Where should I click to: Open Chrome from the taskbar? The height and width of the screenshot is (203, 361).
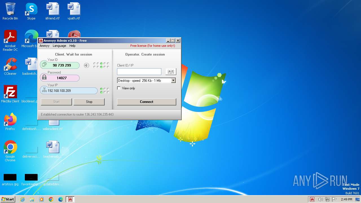(51, 199)
